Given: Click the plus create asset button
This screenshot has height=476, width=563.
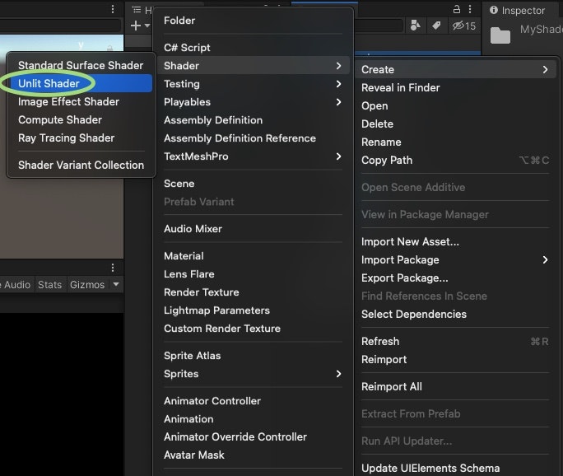Looking at the screenshot, I should pos(136,26).
